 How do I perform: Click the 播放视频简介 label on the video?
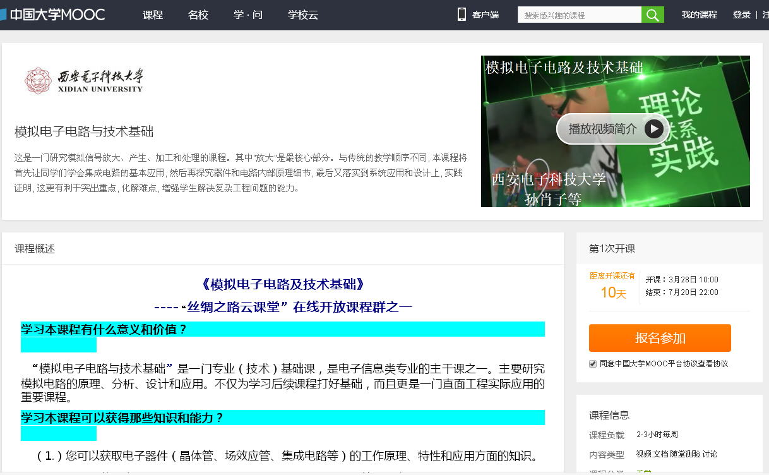pos(602,129)
